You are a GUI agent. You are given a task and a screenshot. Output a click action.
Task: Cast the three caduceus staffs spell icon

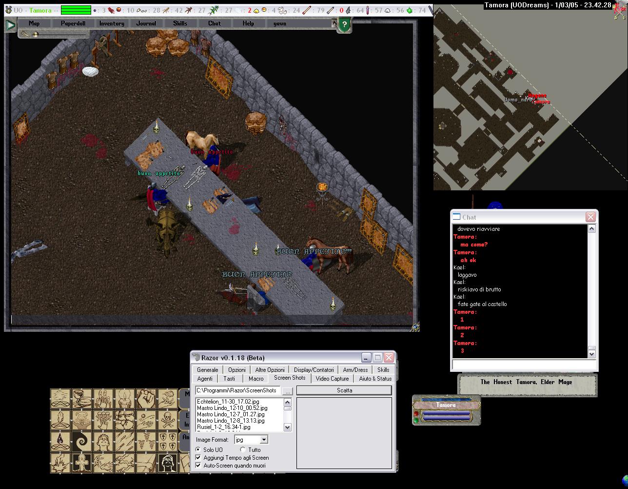click(146, 442)
